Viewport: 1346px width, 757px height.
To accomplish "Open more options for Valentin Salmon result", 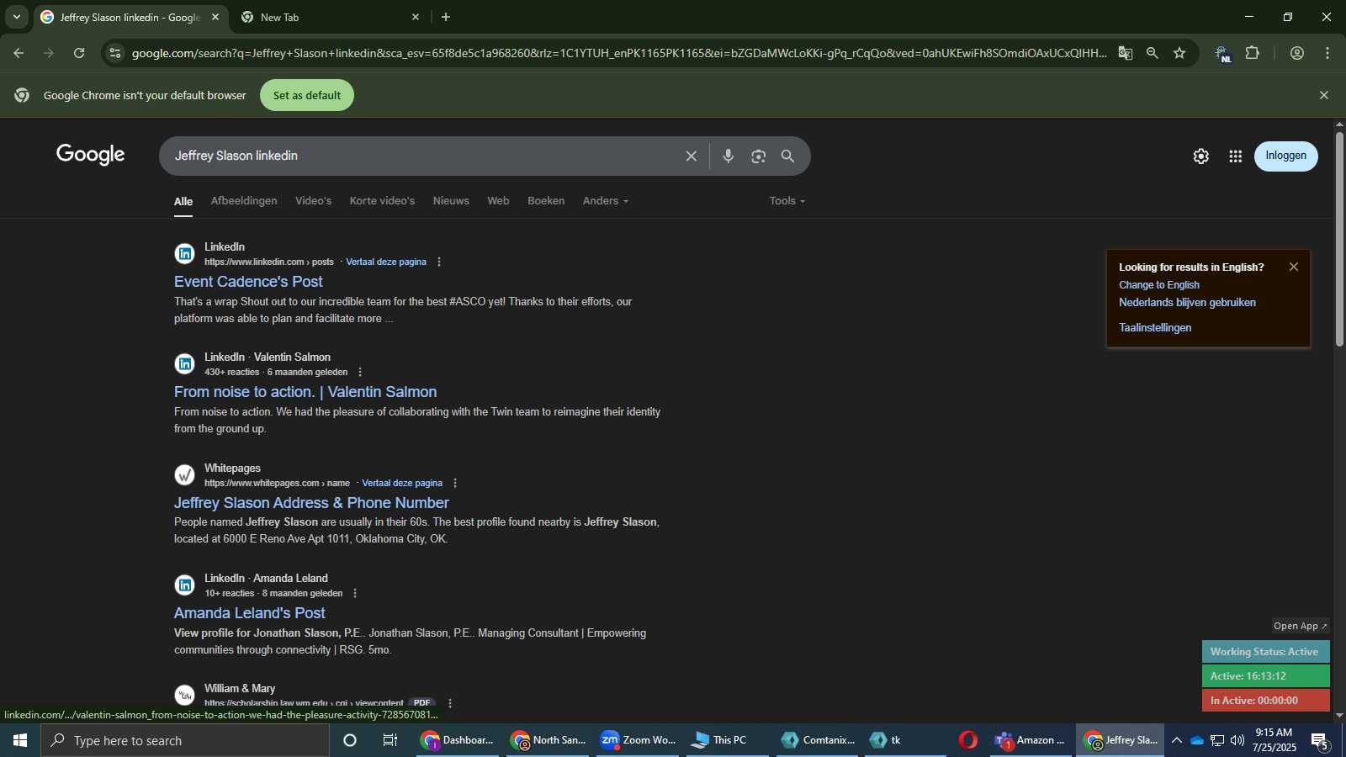I will [360, 372].
